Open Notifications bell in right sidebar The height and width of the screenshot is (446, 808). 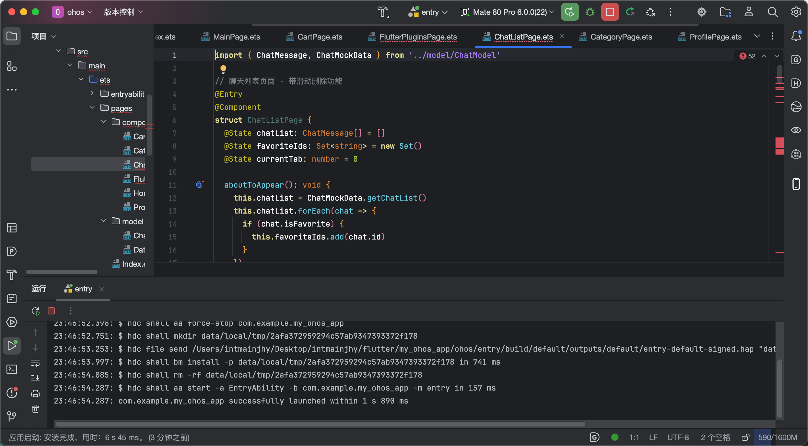[x=796, y=36]
